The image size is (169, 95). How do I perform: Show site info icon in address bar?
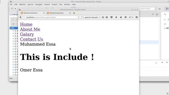[24, 17]
